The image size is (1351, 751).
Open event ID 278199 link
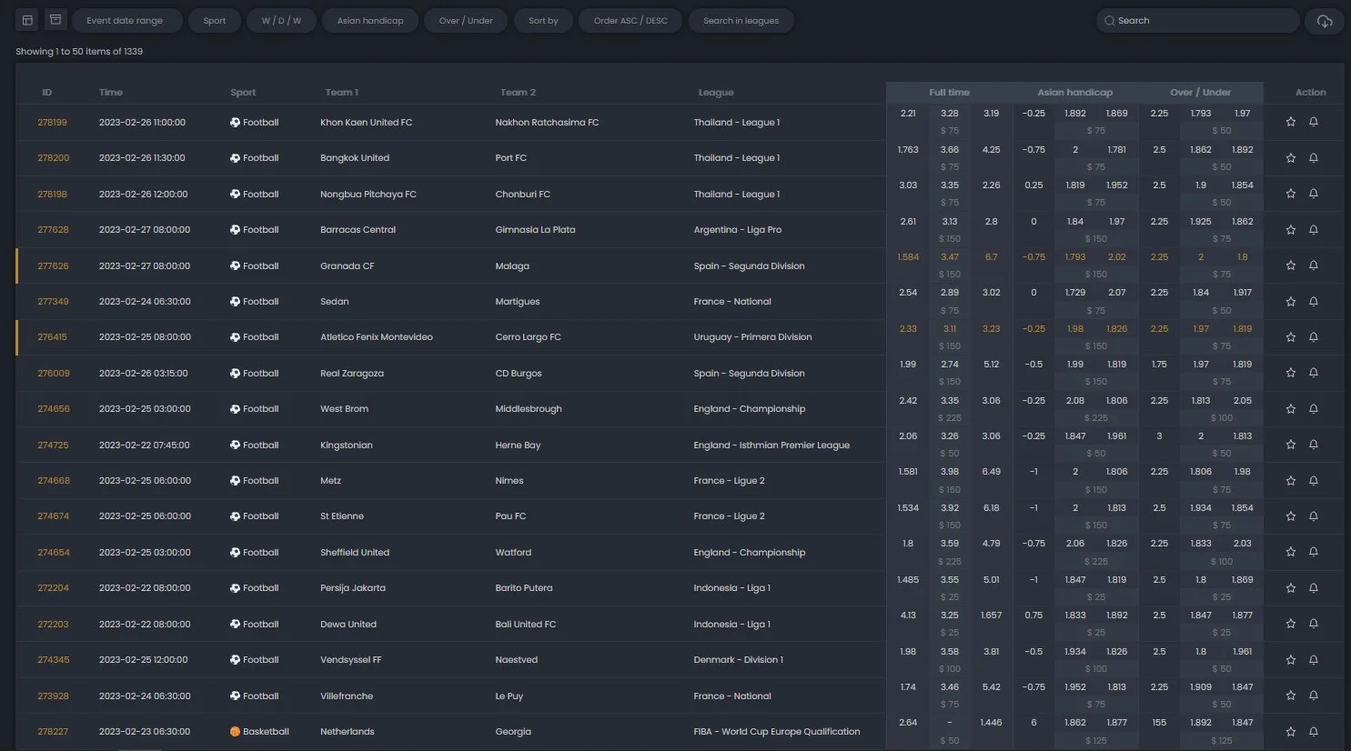click(52, 123)
